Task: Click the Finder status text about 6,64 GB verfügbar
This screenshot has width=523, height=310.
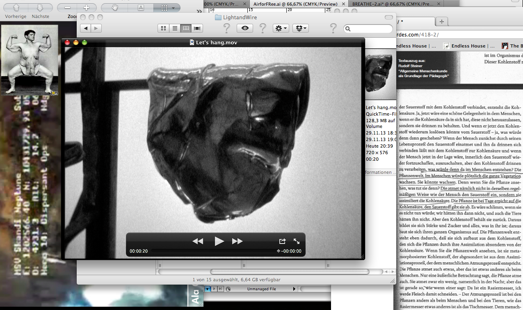Action: point(237,280)
